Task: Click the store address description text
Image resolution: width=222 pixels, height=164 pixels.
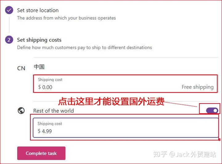Action: click(66, 18)
